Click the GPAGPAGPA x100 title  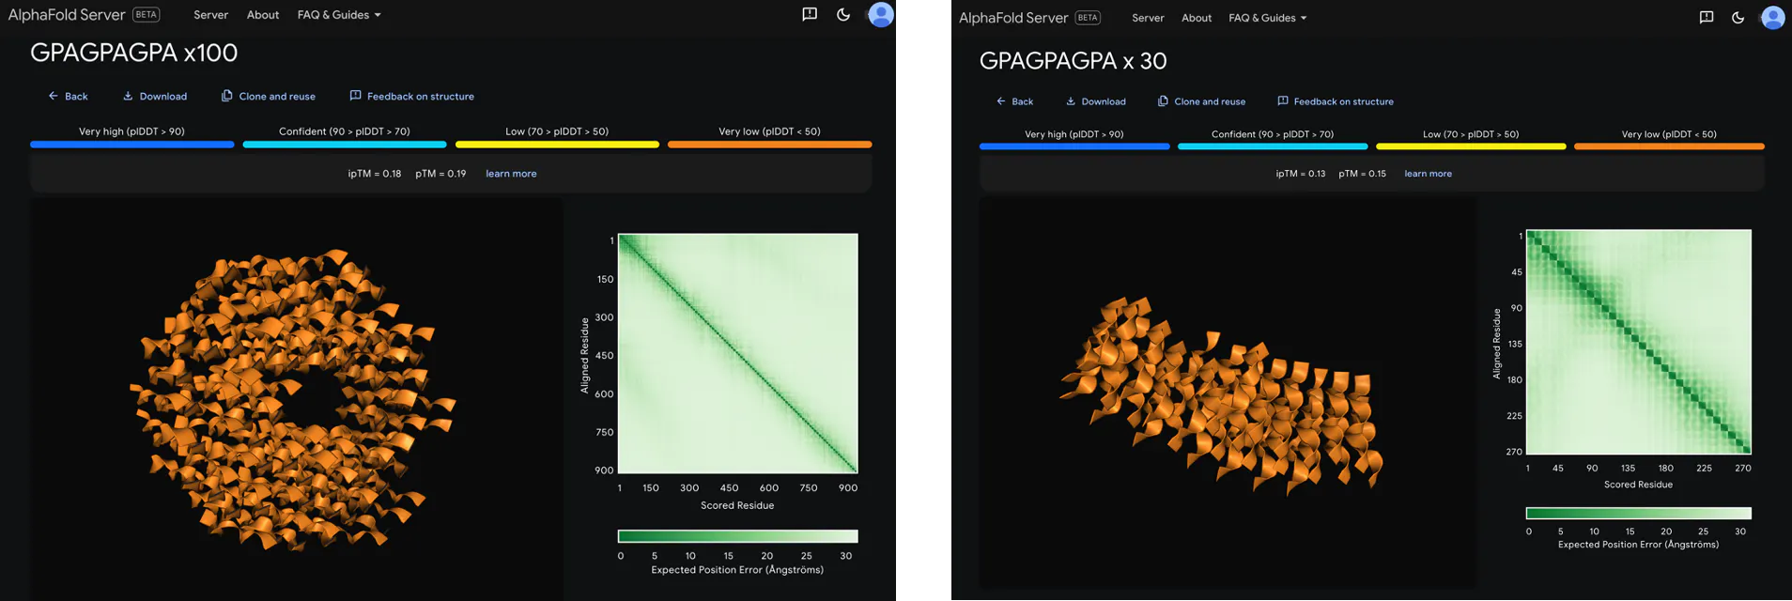tap(134, 53)
